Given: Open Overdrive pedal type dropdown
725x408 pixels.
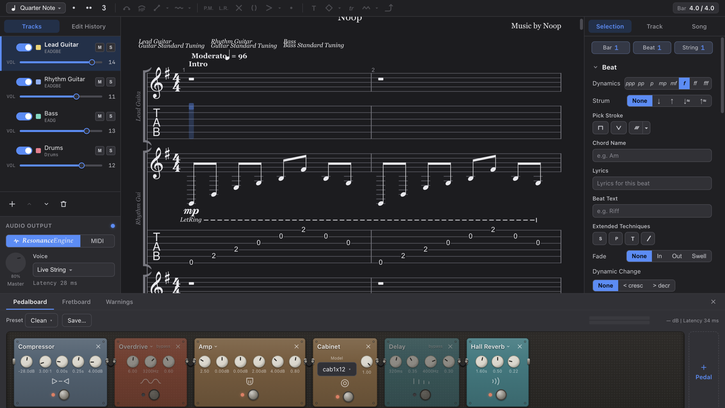Looking at the screenshot, I should point(151,347).
